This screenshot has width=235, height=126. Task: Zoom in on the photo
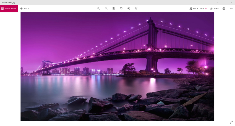pyautogui.click(x=99, y=9)
